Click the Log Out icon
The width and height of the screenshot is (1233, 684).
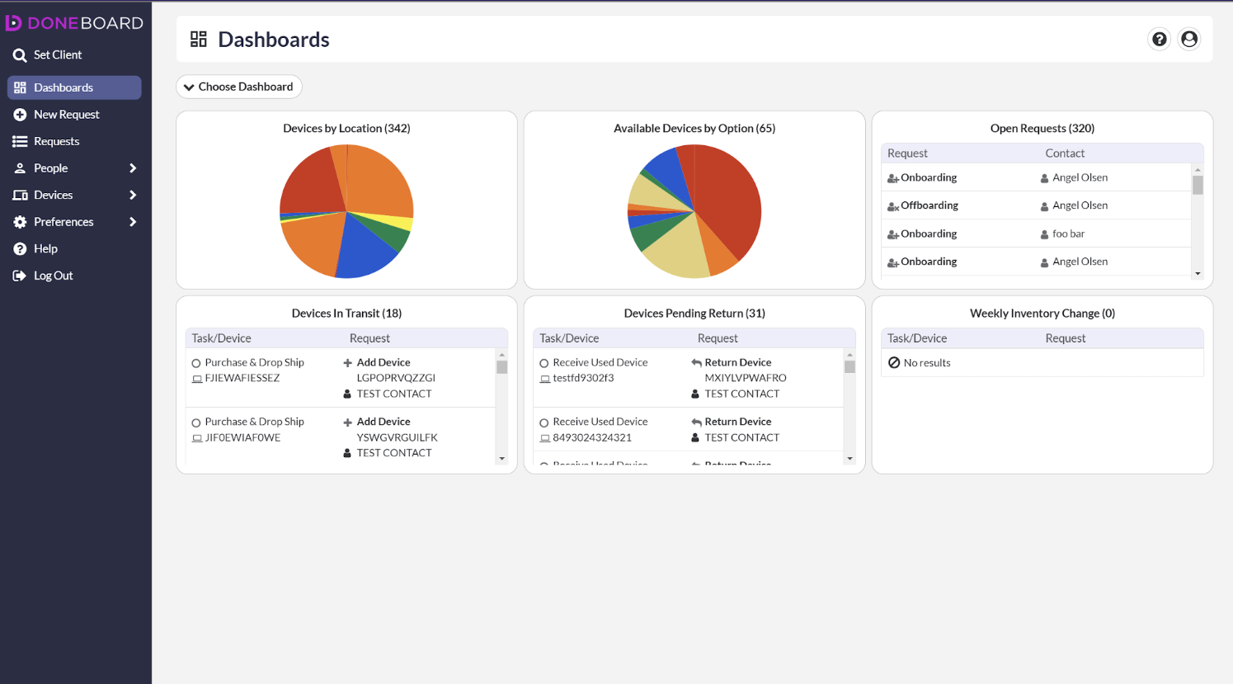pos(20,276)
